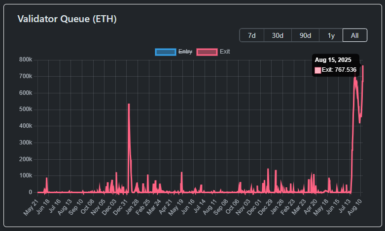Image resolution: width=385 pixels, height=231 pixels.
Task: Select the 1y range button
Action: pos(331,35)
